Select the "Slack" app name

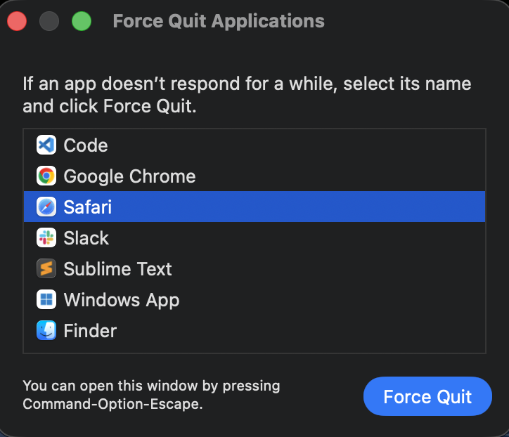(x=86, y=238)
